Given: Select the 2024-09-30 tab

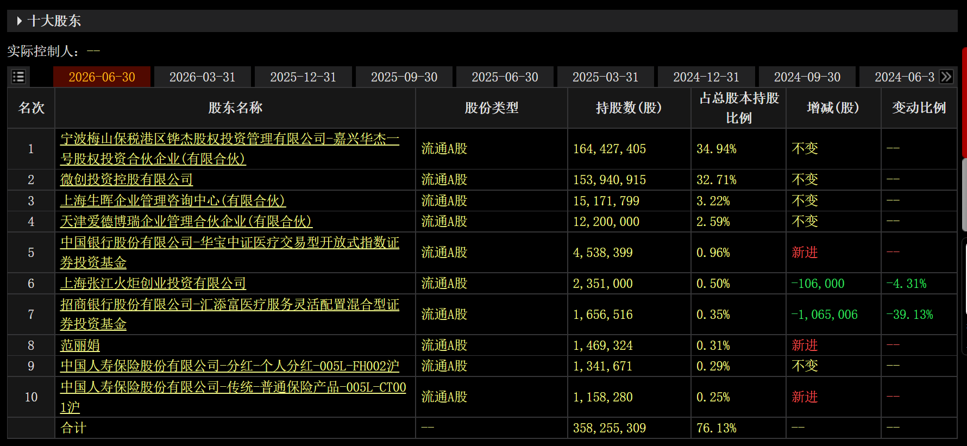Looking at the screenshot, I should pyautogui.click(x=807, y=77).
